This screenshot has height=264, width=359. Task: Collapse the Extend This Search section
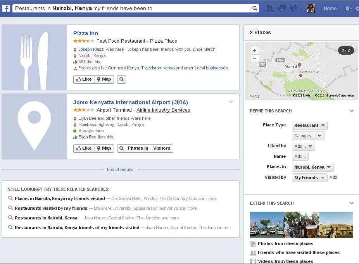coord(352,203)
